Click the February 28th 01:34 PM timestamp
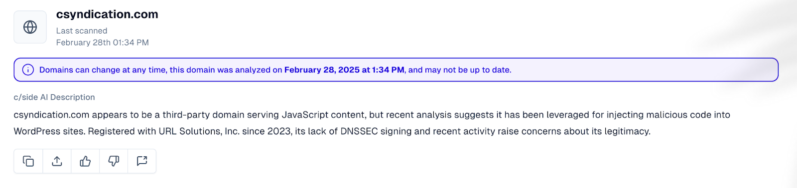797x188 pixels. [x=103, y=43]
